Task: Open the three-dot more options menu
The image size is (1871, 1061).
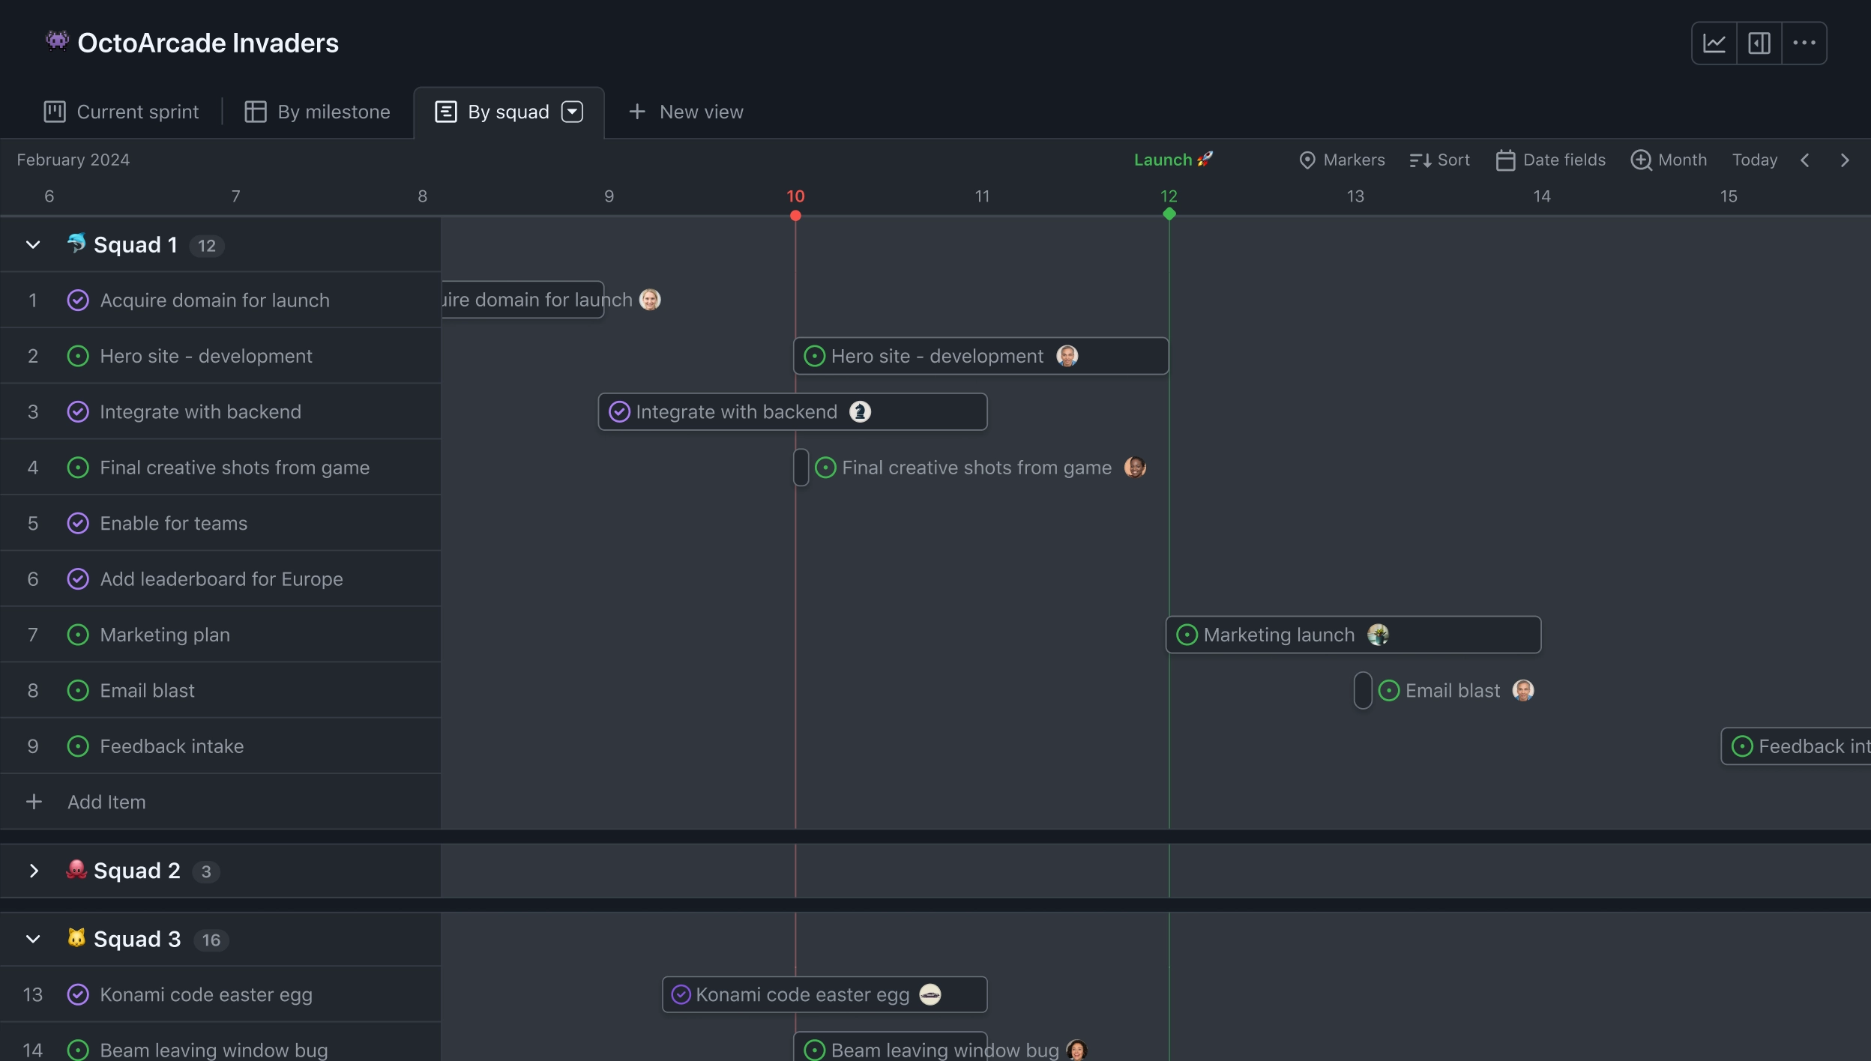Action: tap(1804, 43)
